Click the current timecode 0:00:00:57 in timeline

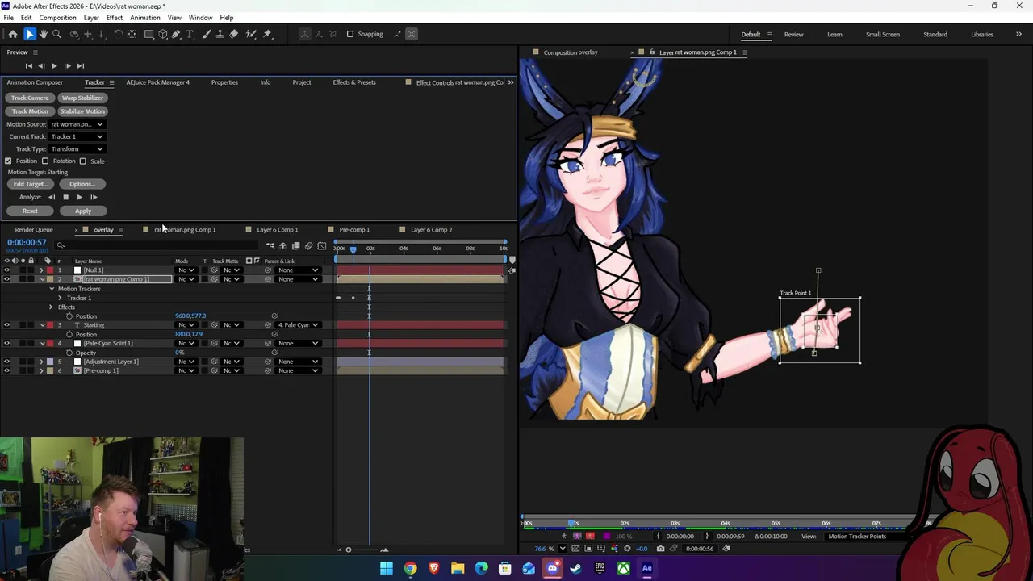click(x=27, y=243)
